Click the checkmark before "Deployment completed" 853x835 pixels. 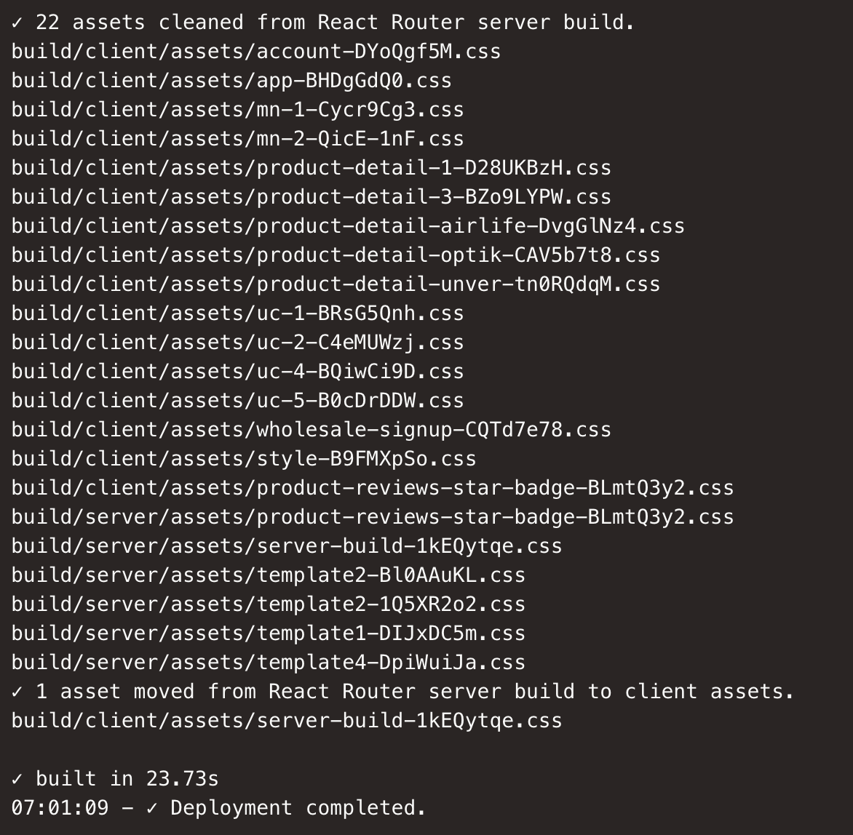[152, 808]
